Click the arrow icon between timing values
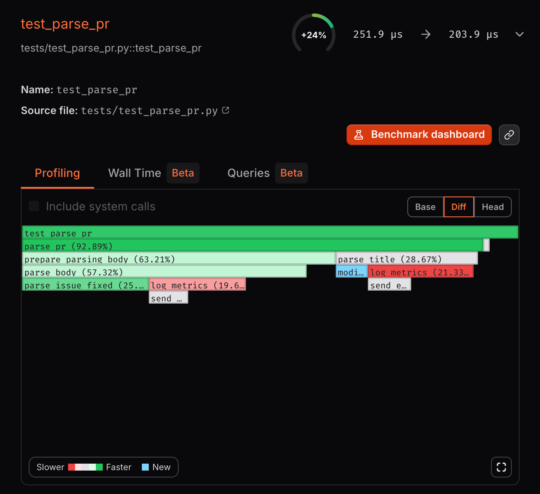 pos(425,34)
